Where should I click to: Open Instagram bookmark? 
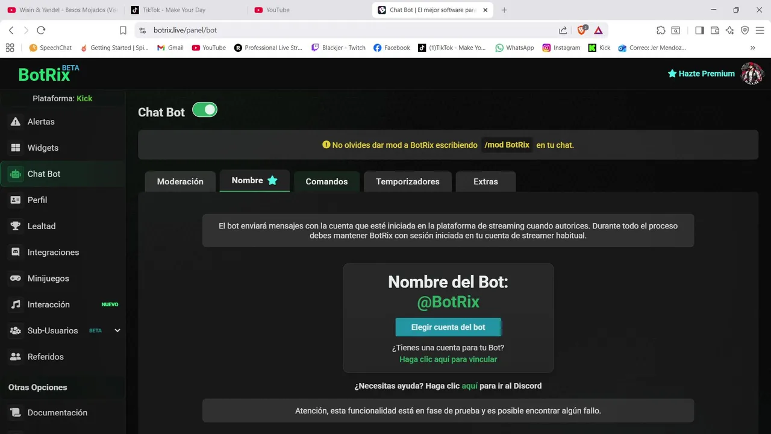pos(561,48)
